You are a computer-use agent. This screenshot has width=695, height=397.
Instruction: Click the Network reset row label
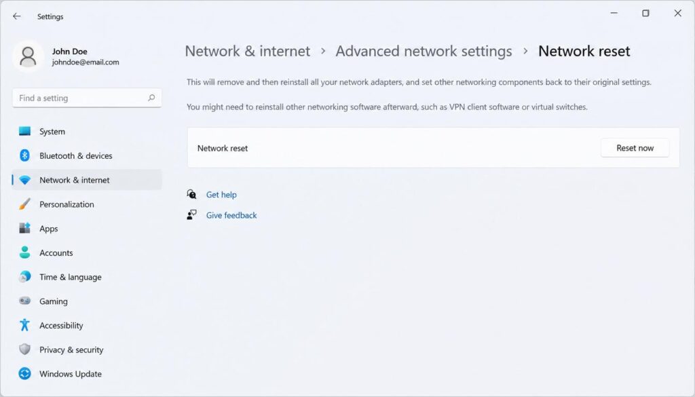[x=223, y=149]
